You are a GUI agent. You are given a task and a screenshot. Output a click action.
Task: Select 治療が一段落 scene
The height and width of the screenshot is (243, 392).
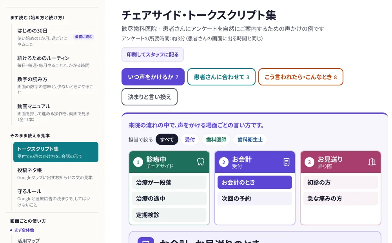point(169,183)
